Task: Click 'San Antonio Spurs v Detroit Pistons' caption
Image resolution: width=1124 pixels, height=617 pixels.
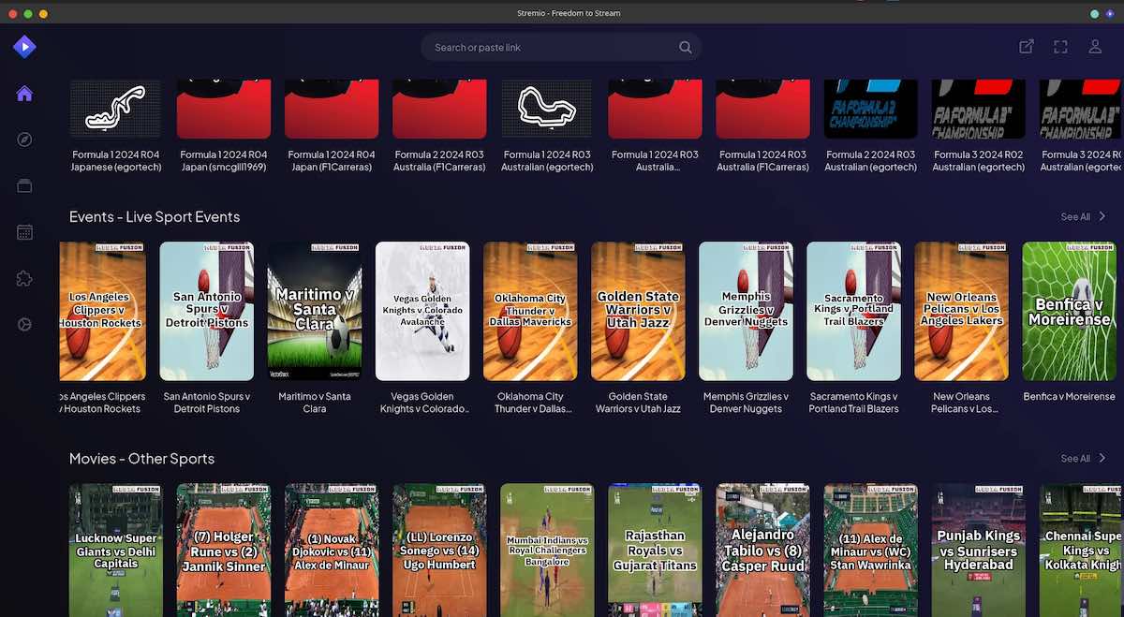Action: tap(206, 403)
